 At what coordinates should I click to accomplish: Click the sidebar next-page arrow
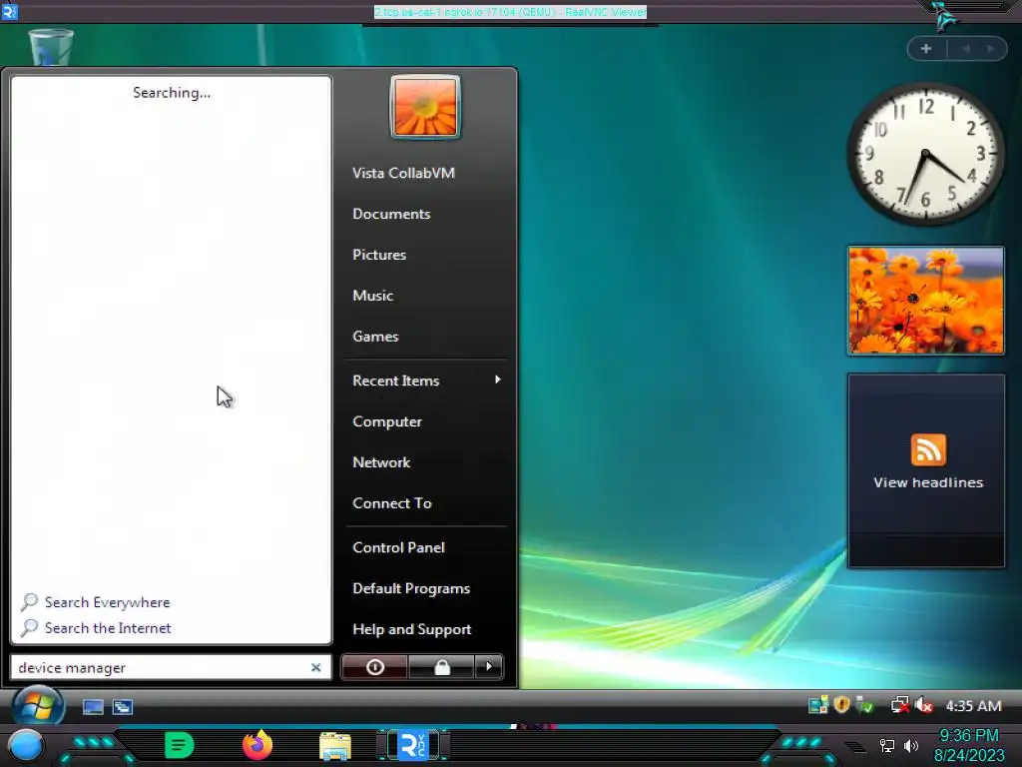[991, 49]
